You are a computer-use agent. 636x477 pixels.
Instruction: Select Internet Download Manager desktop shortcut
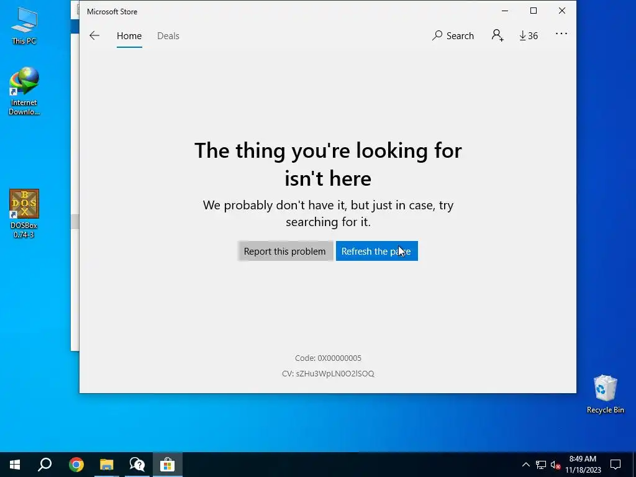click(x=24, y=91)
